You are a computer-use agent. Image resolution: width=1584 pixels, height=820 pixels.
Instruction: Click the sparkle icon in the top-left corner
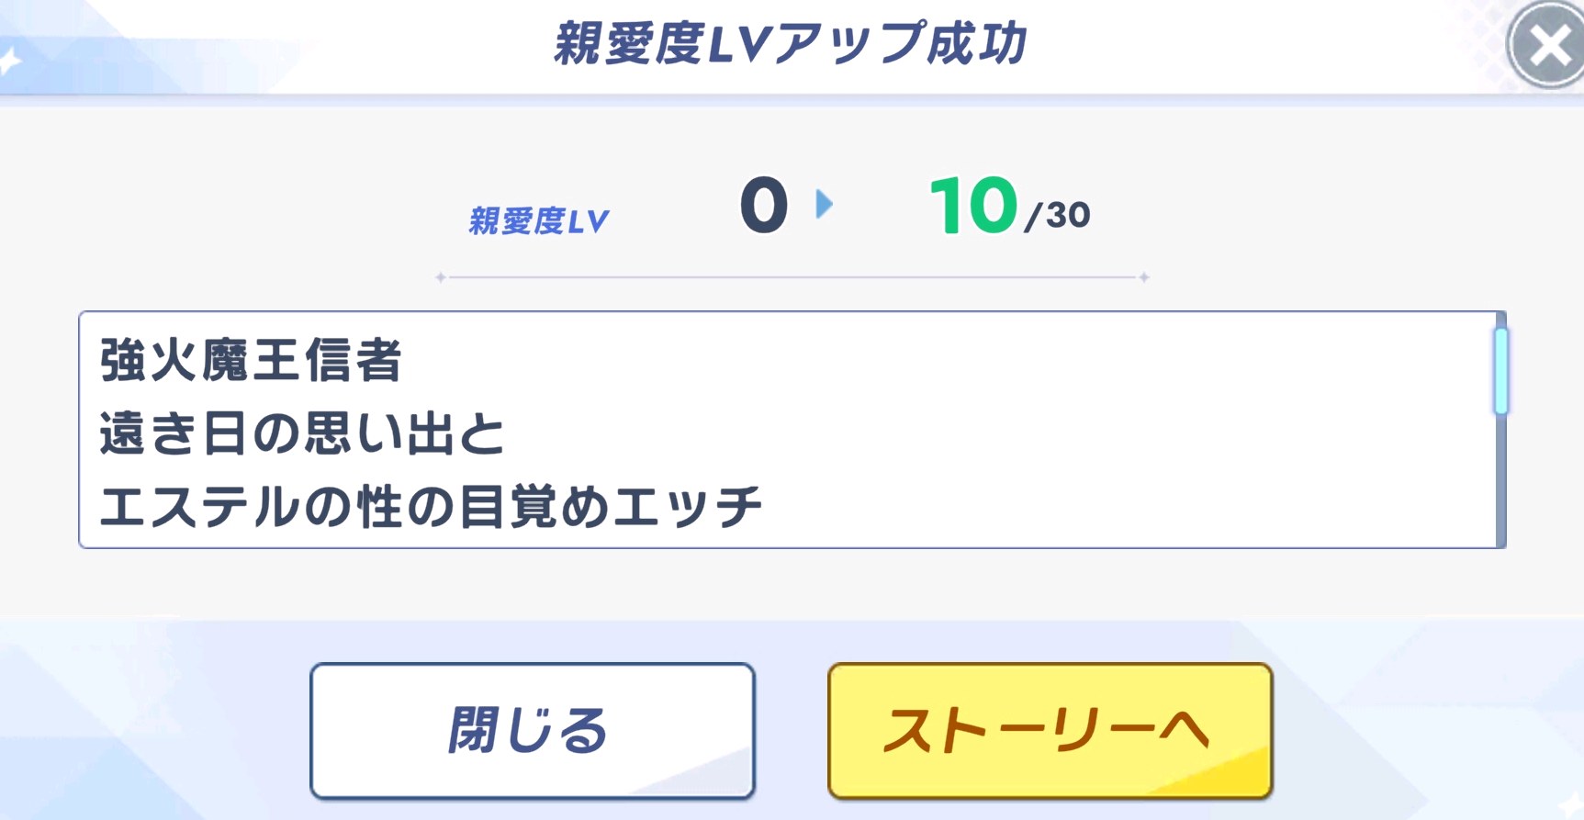(9, 62)
